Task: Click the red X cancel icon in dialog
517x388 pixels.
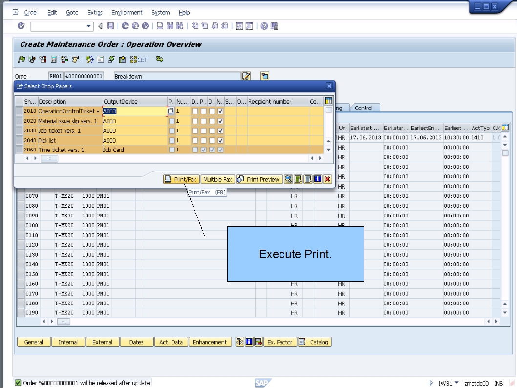Action: pos(326,179)
